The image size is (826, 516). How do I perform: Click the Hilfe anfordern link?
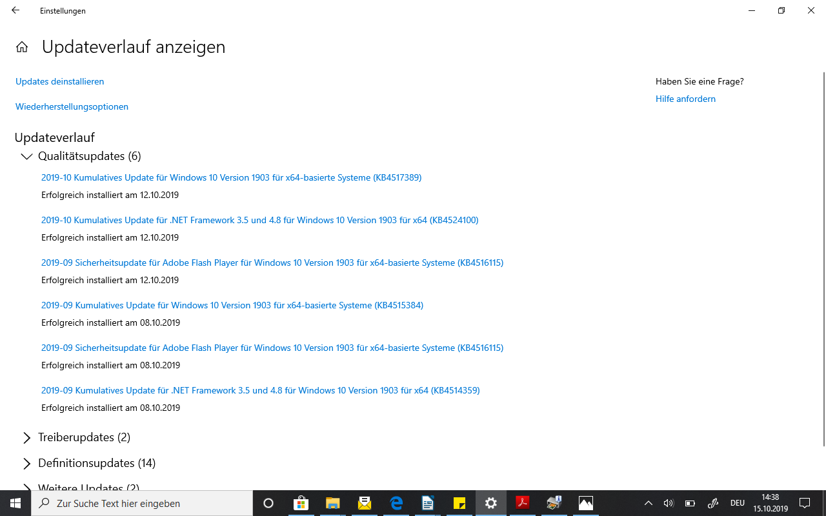[x=685, y=99]
